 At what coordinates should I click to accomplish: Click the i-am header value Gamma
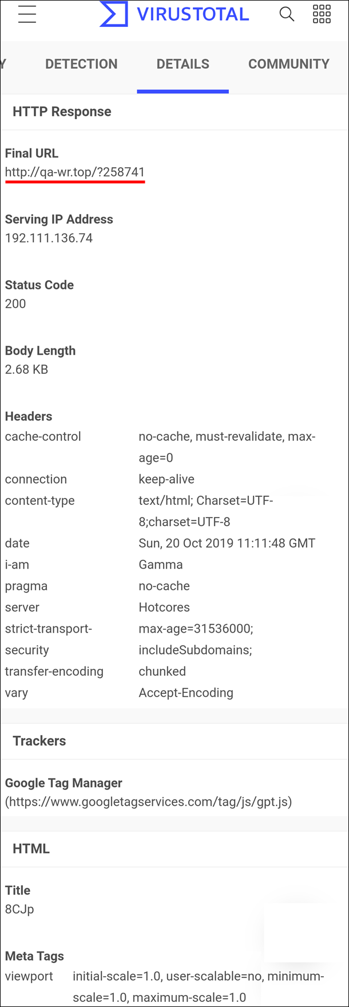pyautogui.click(x=161, y=565)
